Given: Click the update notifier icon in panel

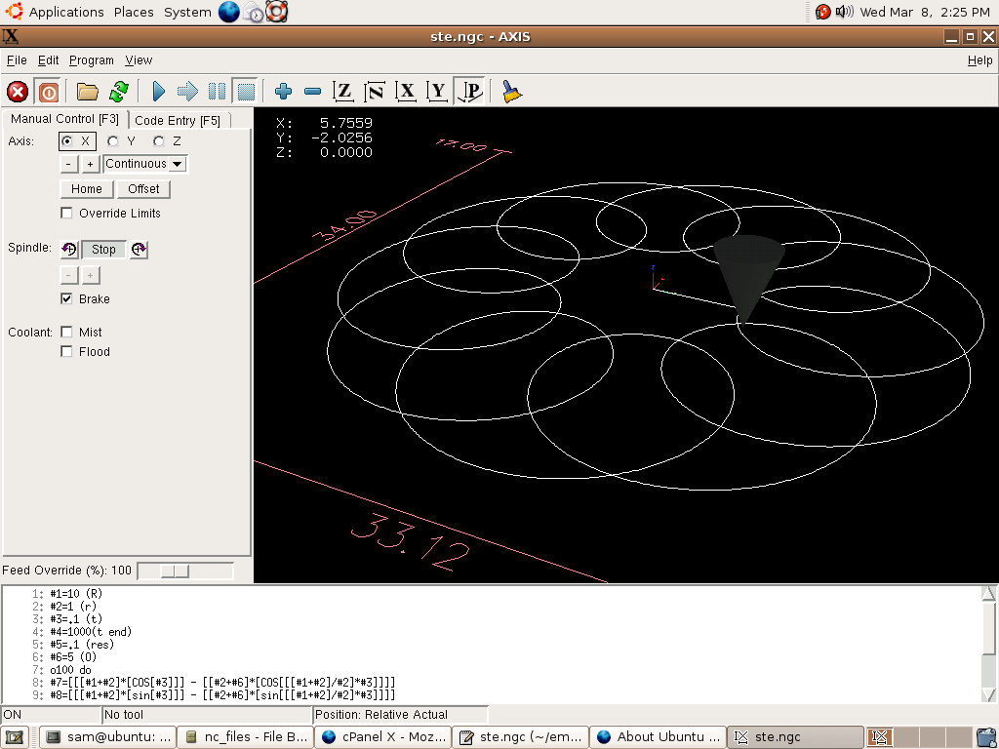Looking at the screenshot, I should [822, 12].
